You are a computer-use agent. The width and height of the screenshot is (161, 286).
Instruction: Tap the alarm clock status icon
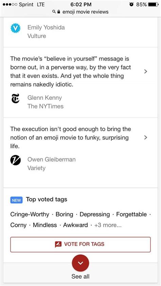pyautogui.click(x=131, y=4)
